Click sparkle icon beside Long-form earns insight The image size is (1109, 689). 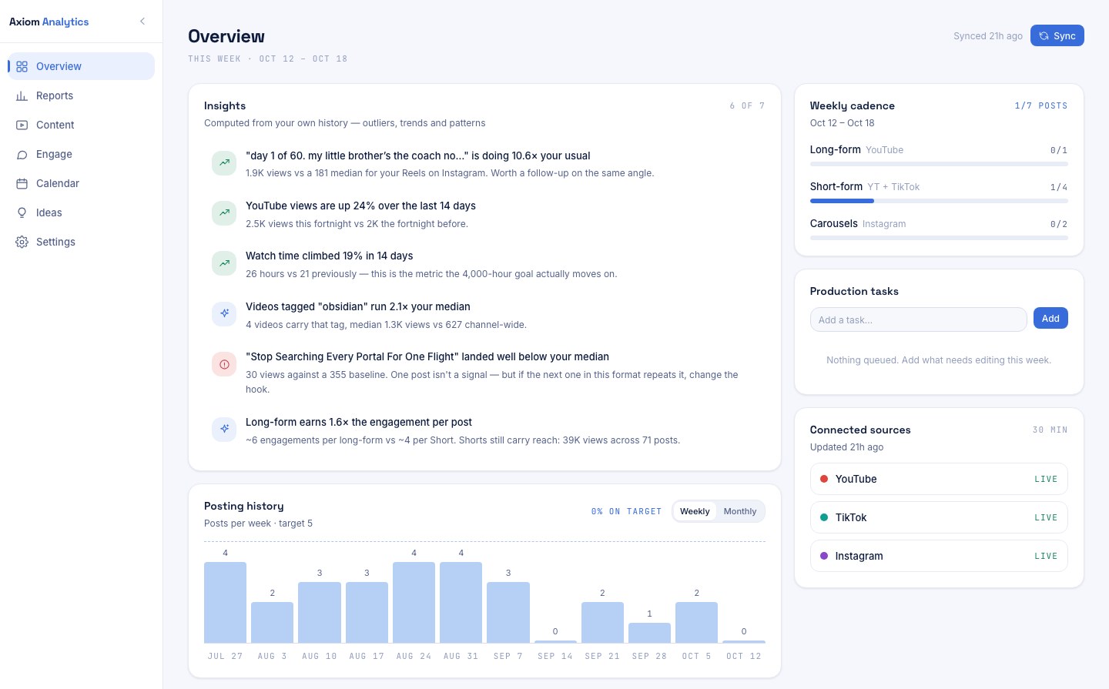[224, 429]
